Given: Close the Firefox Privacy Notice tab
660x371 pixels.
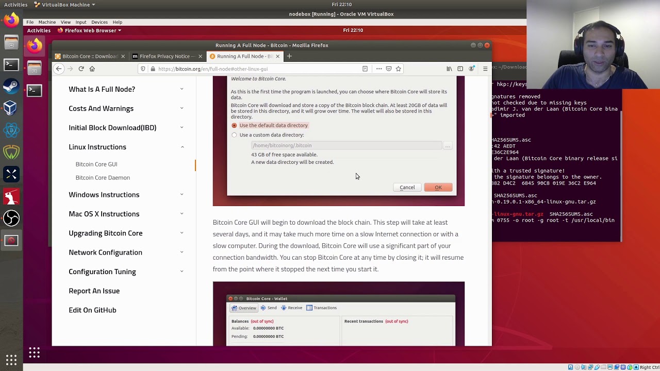Looking at the screenshot, I should [200, 56].
